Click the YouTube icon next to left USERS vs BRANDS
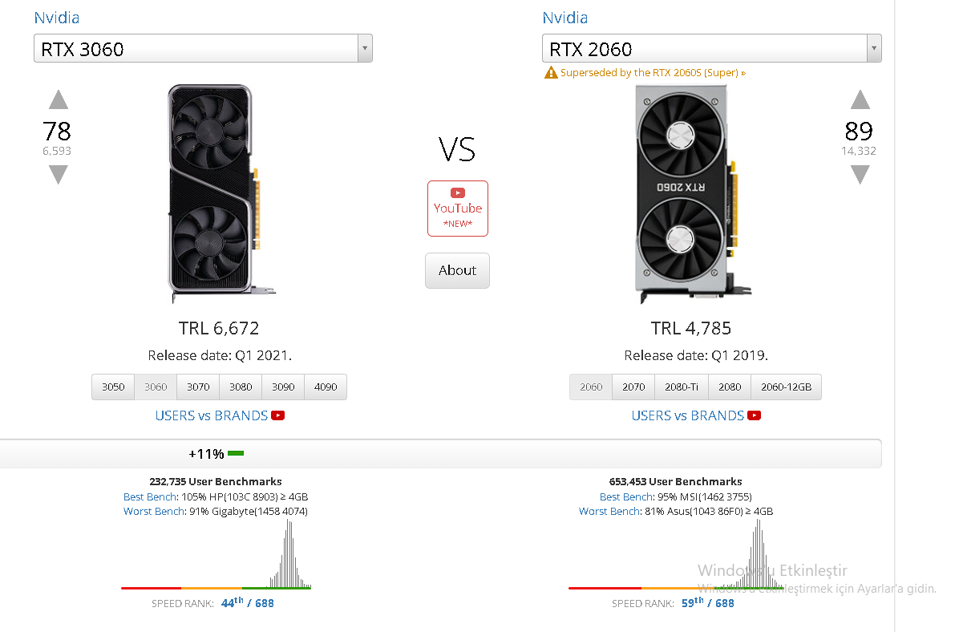 278,415
